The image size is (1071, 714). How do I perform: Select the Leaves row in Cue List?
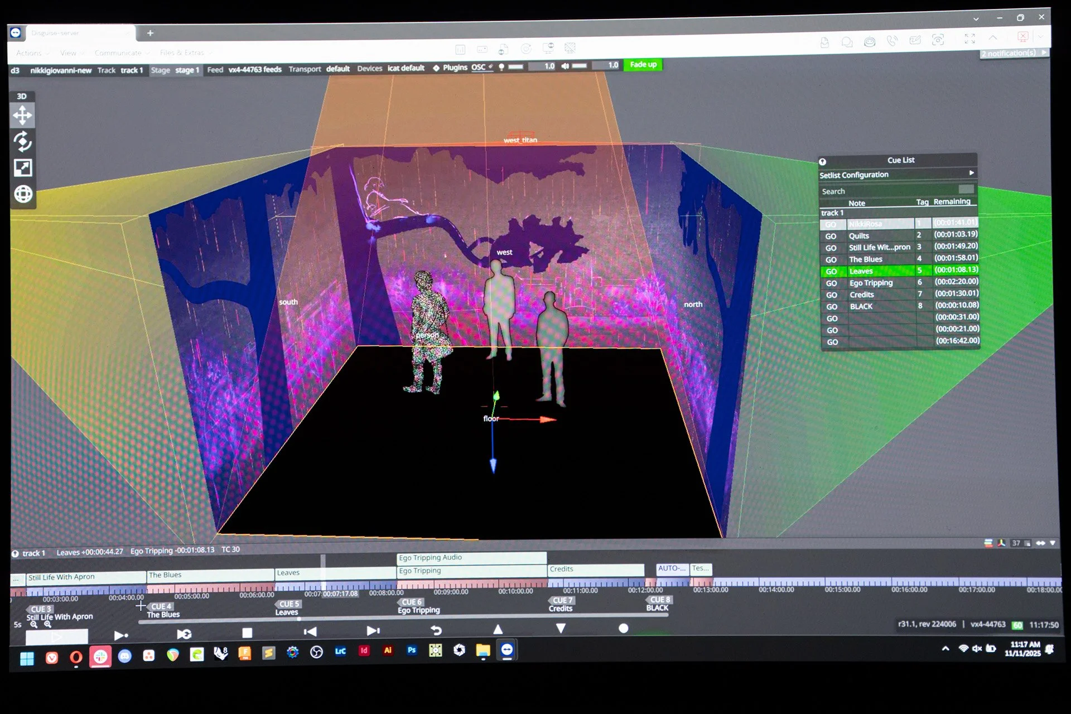pos(899,271)
